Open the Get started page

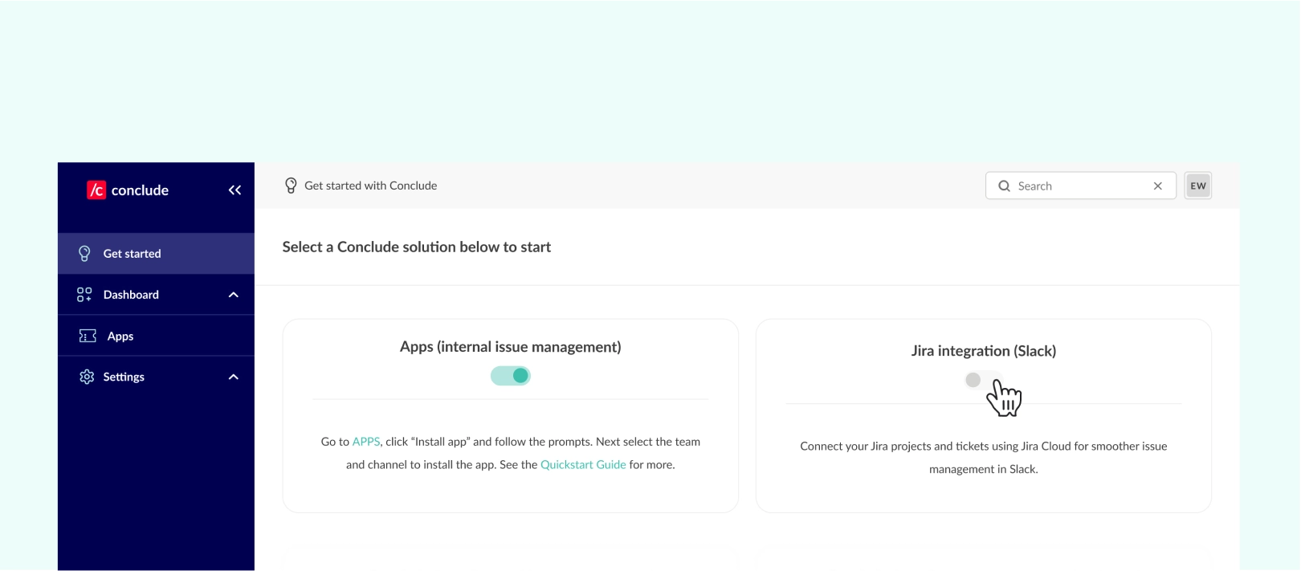(156, 254)
